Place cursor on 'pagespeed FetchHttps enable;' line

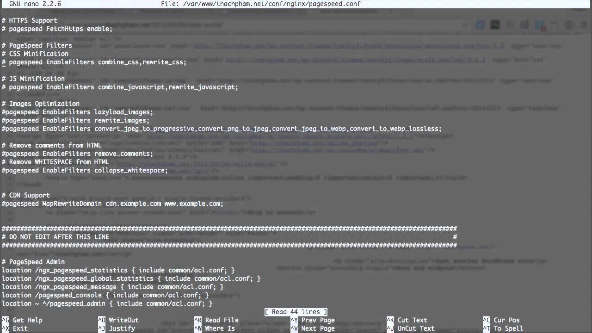click(57, 29)
